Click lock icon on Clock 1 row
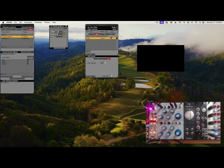224x168 pixels. 22,35
